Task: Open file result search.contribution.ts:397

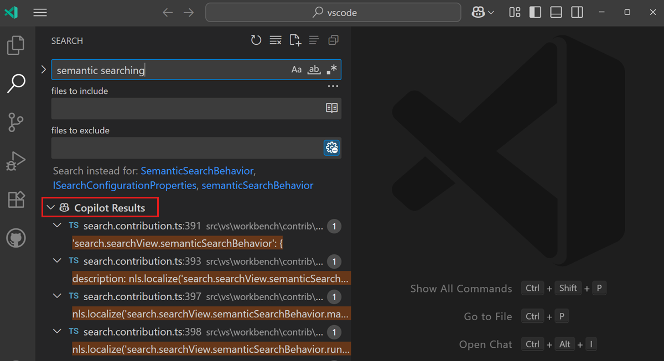Action: coord(142,296)
